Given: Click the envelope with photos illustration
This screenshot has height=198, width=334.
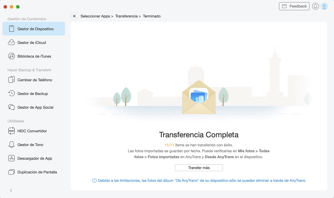Looking at the screenshot, I should point(199,97).
